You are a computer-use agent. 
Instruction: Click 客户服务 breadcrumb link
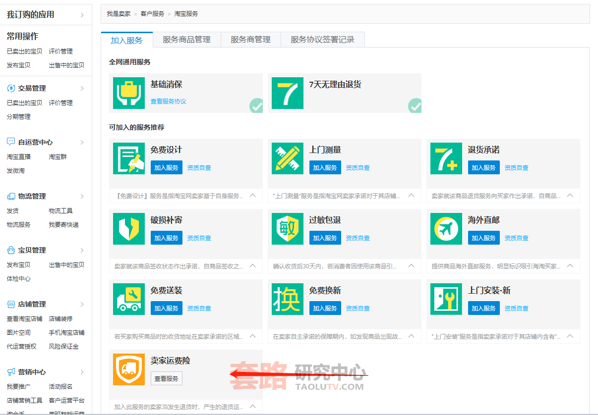[152, 14]
